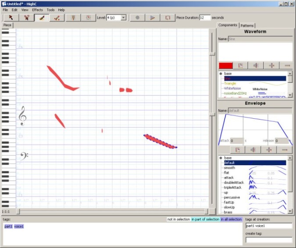Click the record button in the toolbar

137,18
